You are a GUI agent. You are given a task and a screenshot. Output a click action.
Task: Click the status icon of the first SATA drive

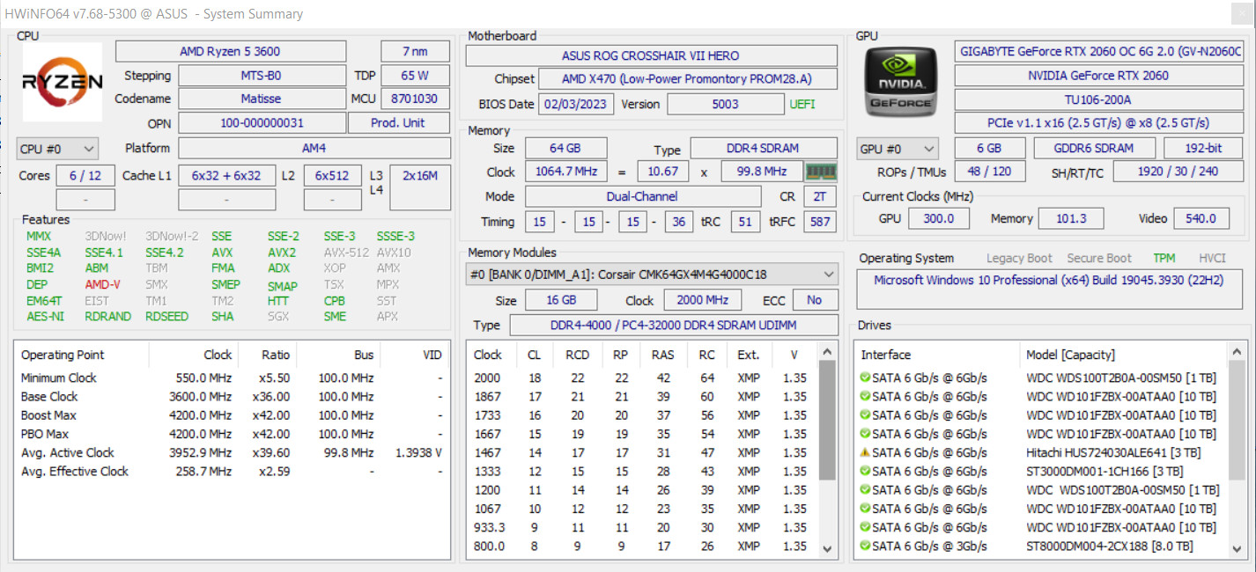(x=865, y=378)
